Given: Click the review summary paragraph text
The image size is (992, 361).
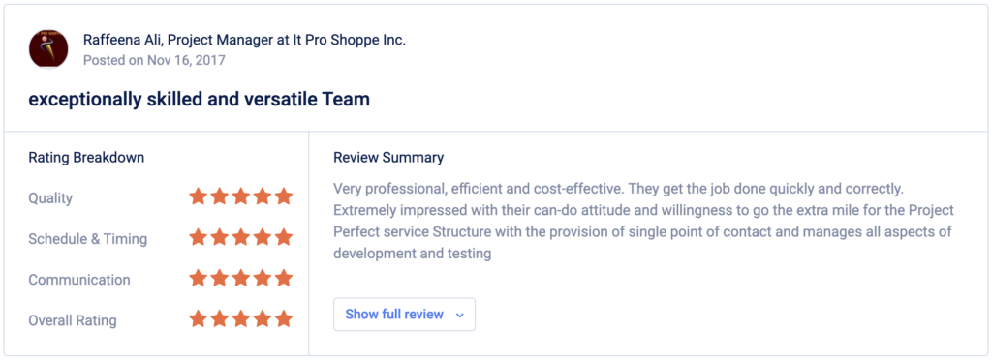Looking at the screenshot, I should tap(643, 221).
